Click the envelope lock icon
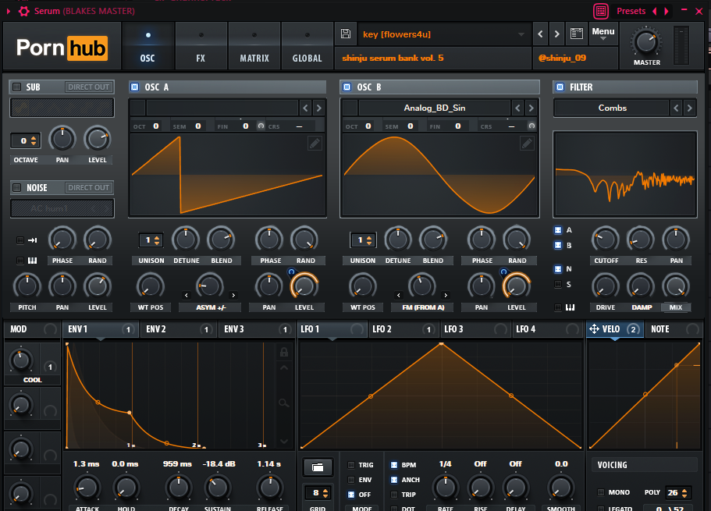 point(284,352)
